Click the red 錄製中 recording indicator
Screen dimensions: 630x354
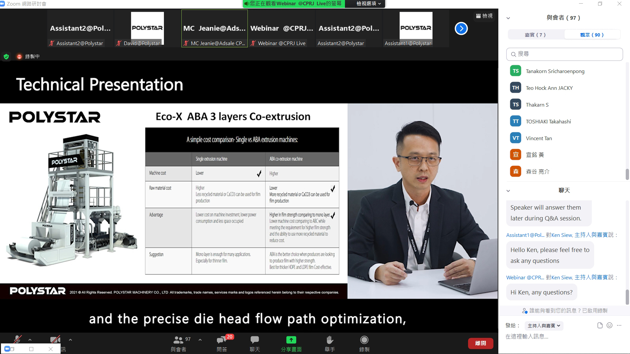pyautogui.click(x=29, y=57)
